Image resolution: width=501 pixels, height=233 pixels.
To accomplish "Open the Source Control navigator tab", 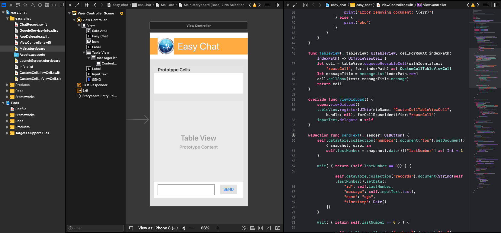I will coord(11,5).
